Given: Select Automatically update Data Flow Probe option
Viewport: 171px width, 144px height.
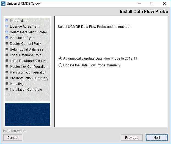Looking at the screenshot, I should 60,58.
